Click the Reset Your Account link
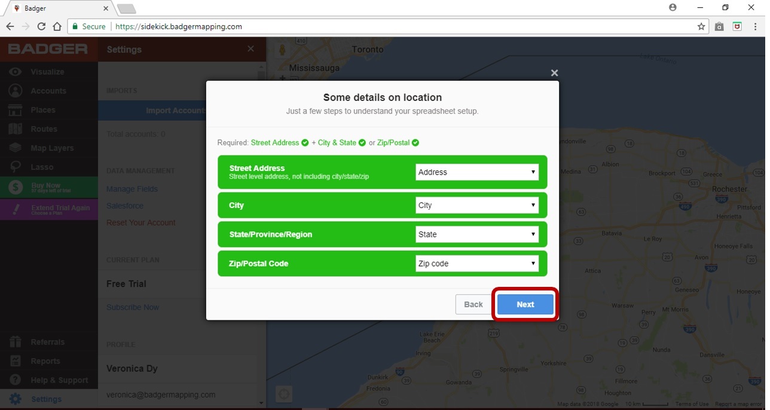This screenshot has height=410, width=770. coord(141,222)
